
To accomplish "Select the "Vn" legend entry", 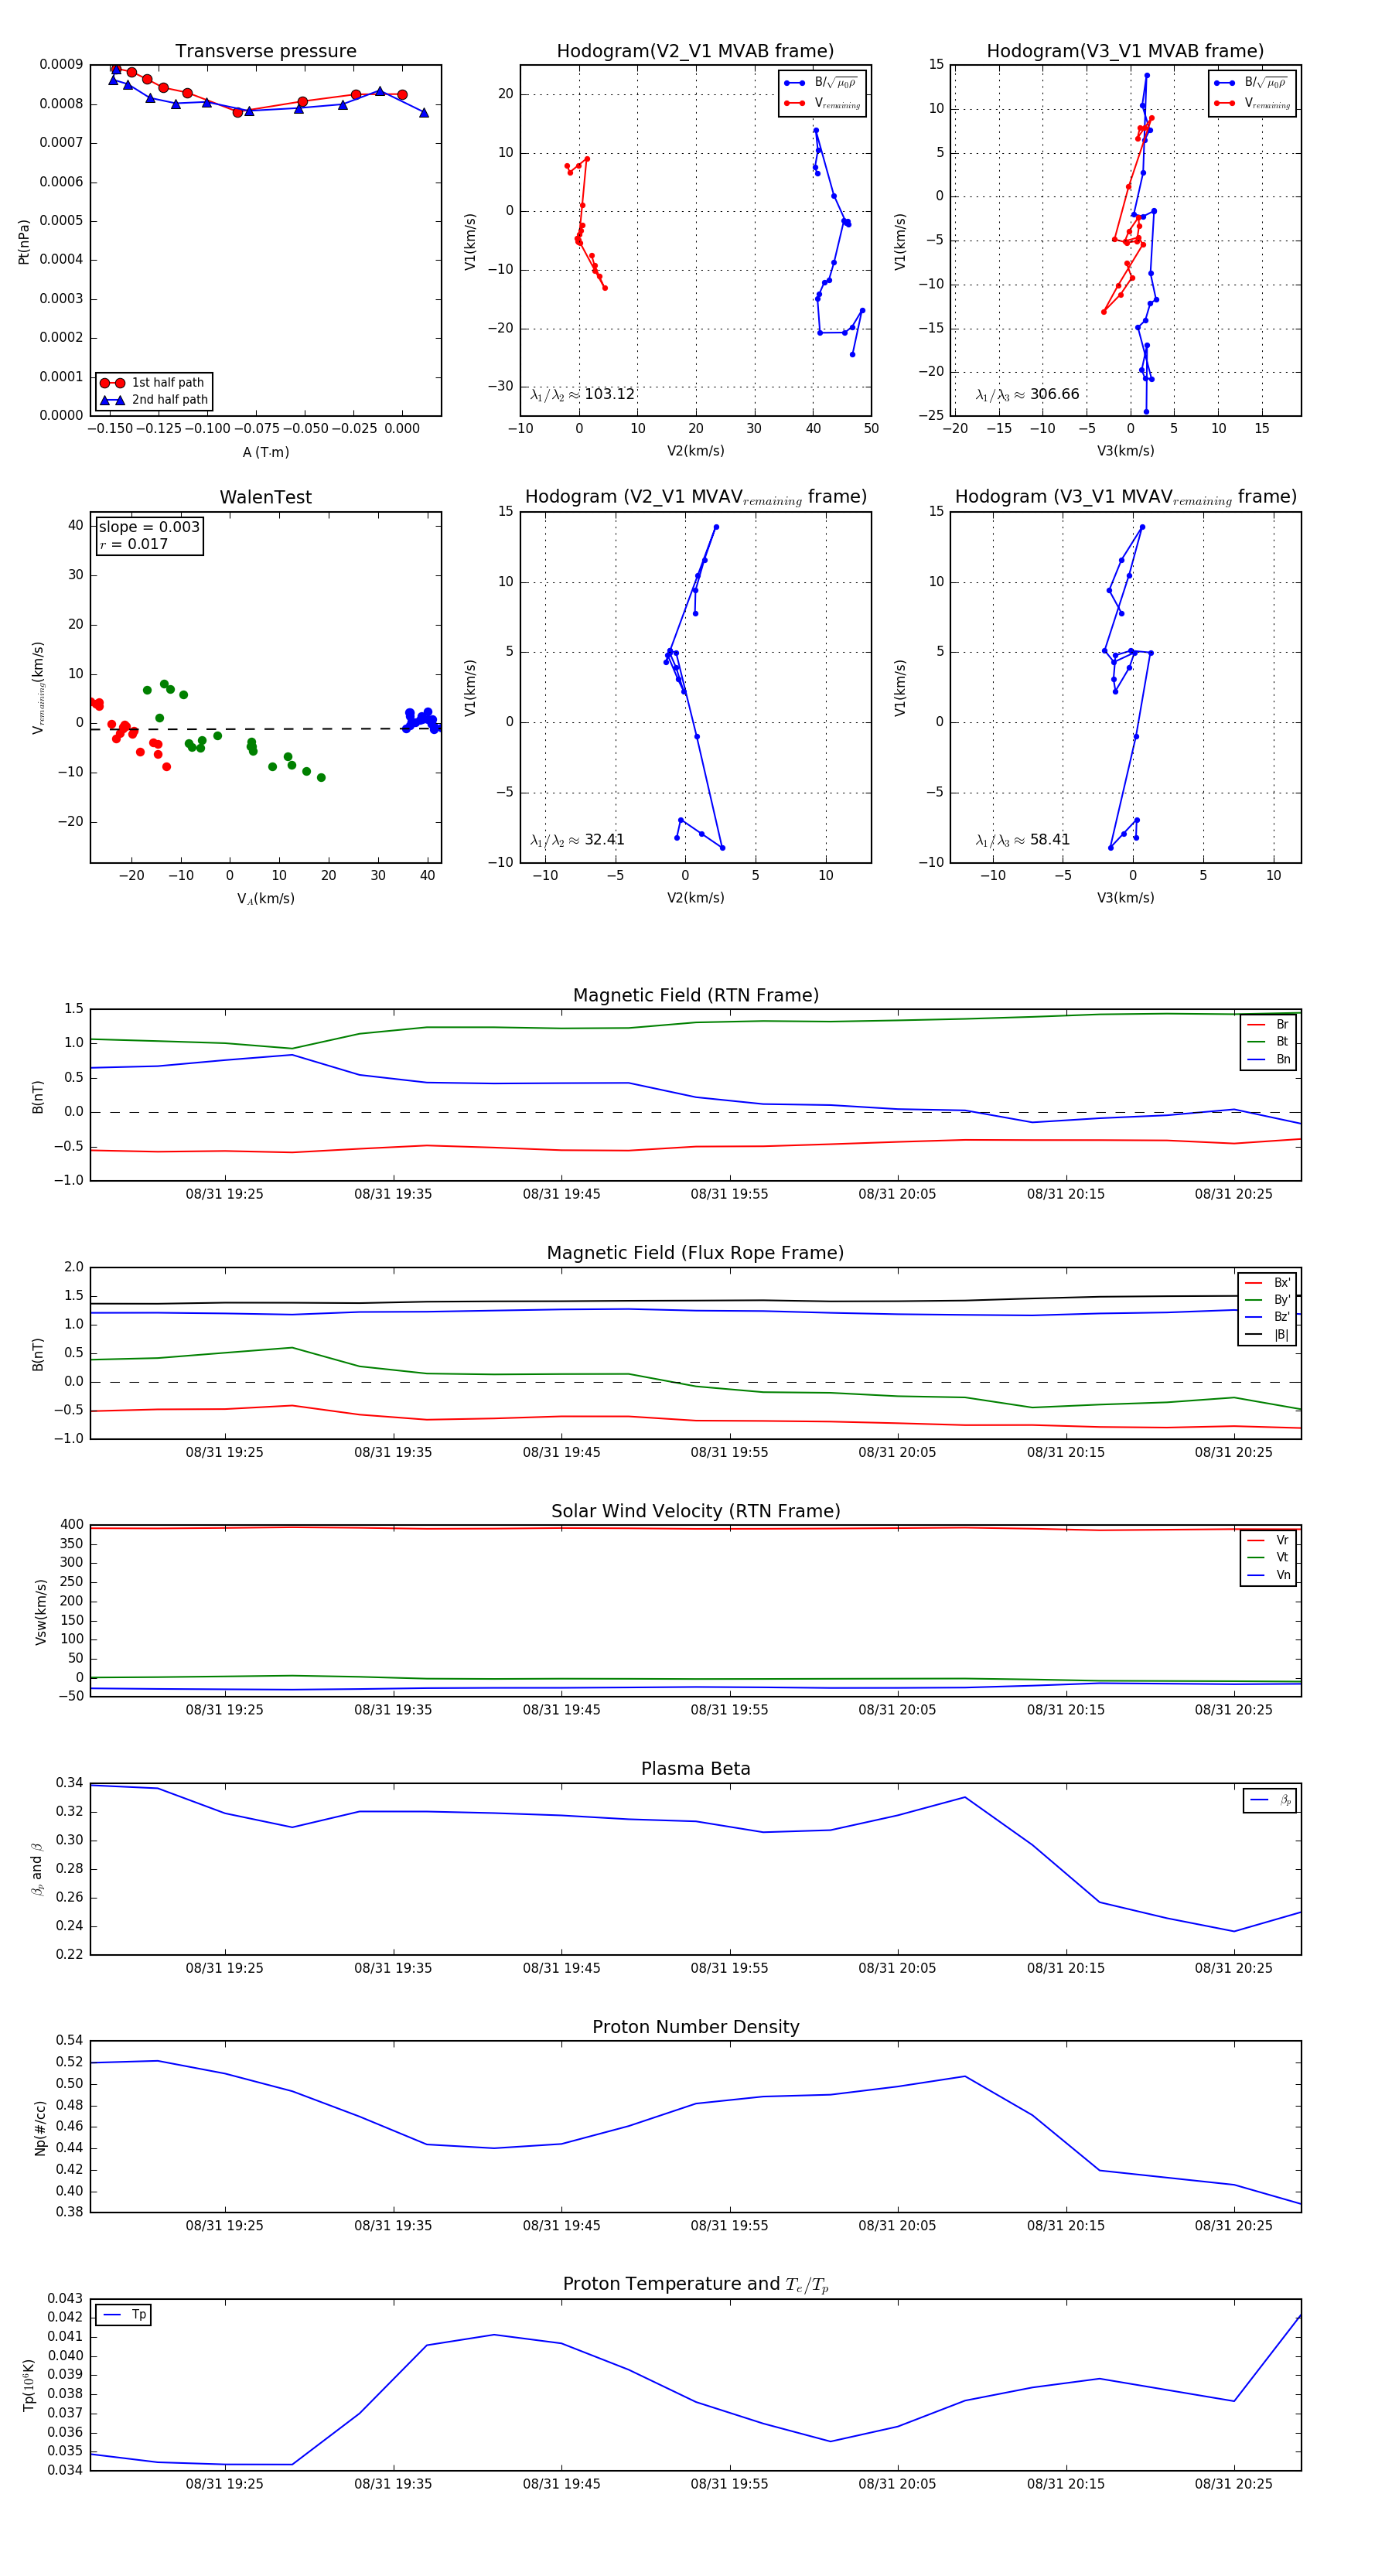I will tap(1268, 1575).
